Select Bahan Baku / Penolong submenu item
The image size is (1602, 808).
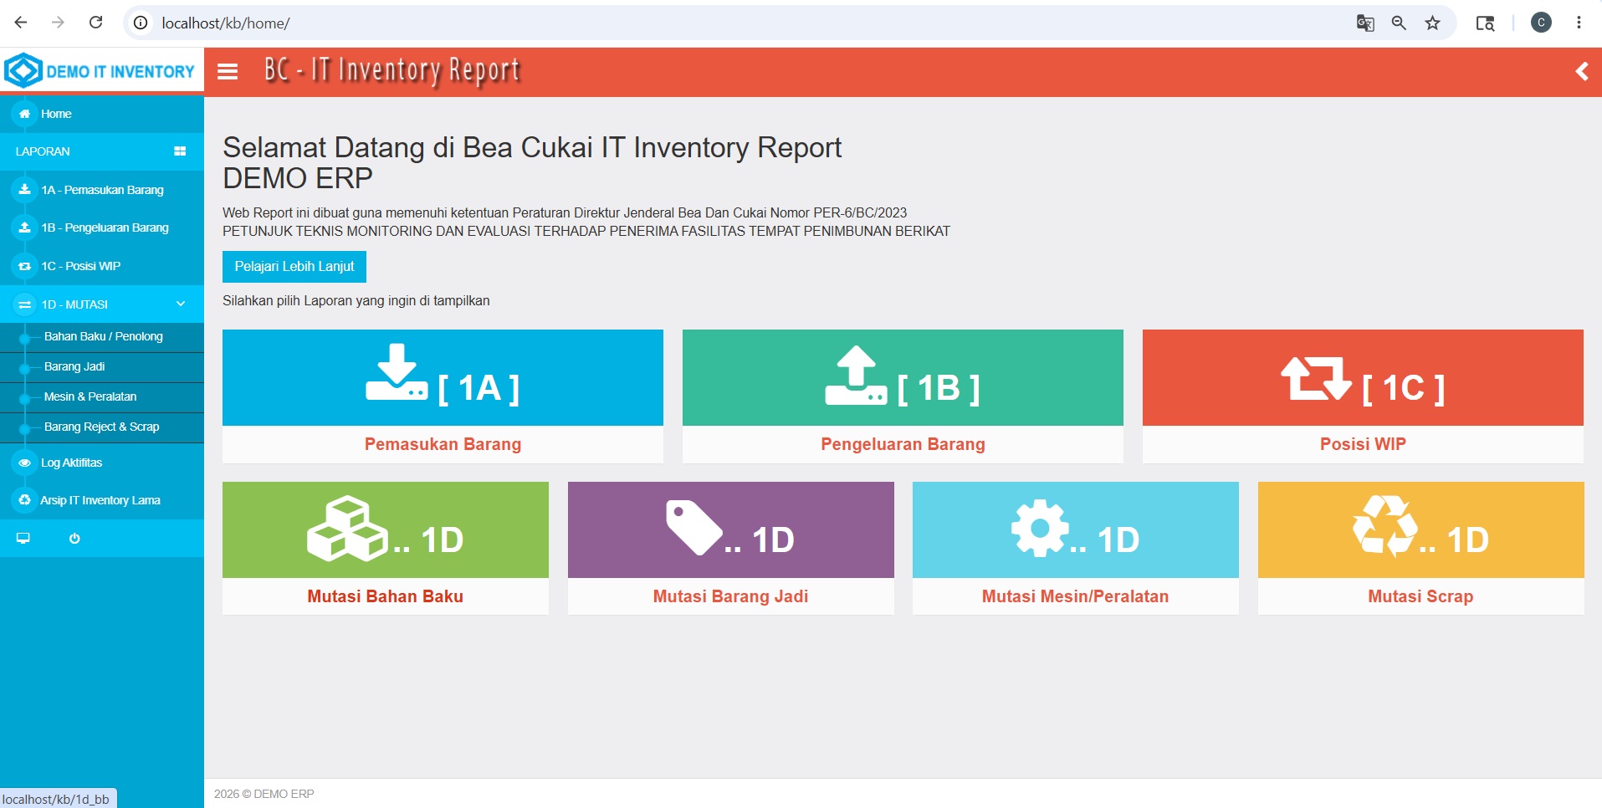103,336
